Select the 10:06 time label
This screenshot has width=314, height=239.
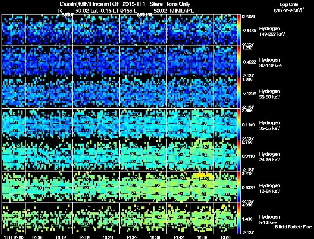pyautogui.click(x=37, y=237)
